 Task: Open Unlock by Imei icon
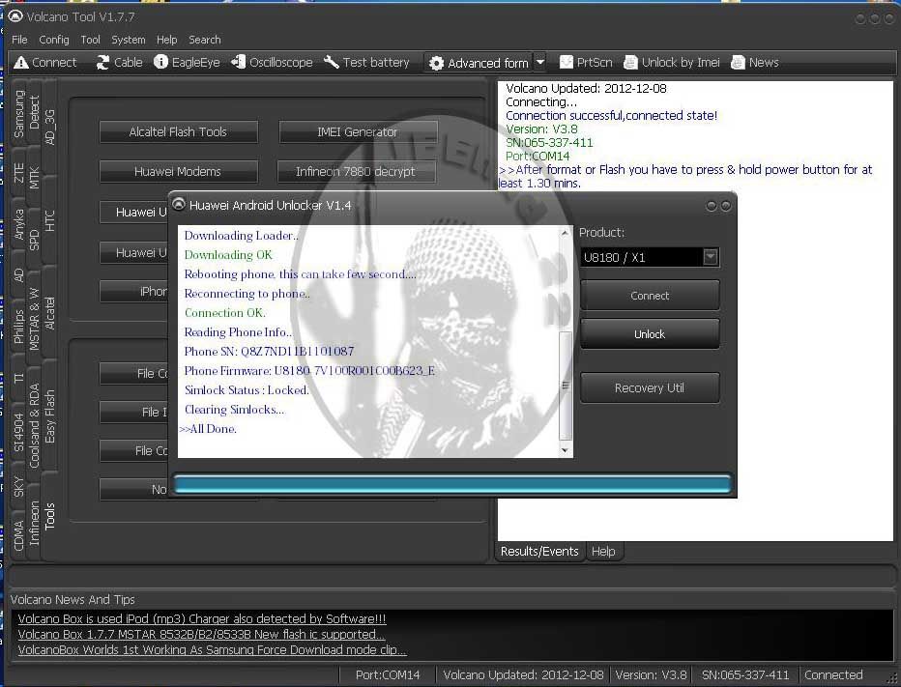point(630,62)
